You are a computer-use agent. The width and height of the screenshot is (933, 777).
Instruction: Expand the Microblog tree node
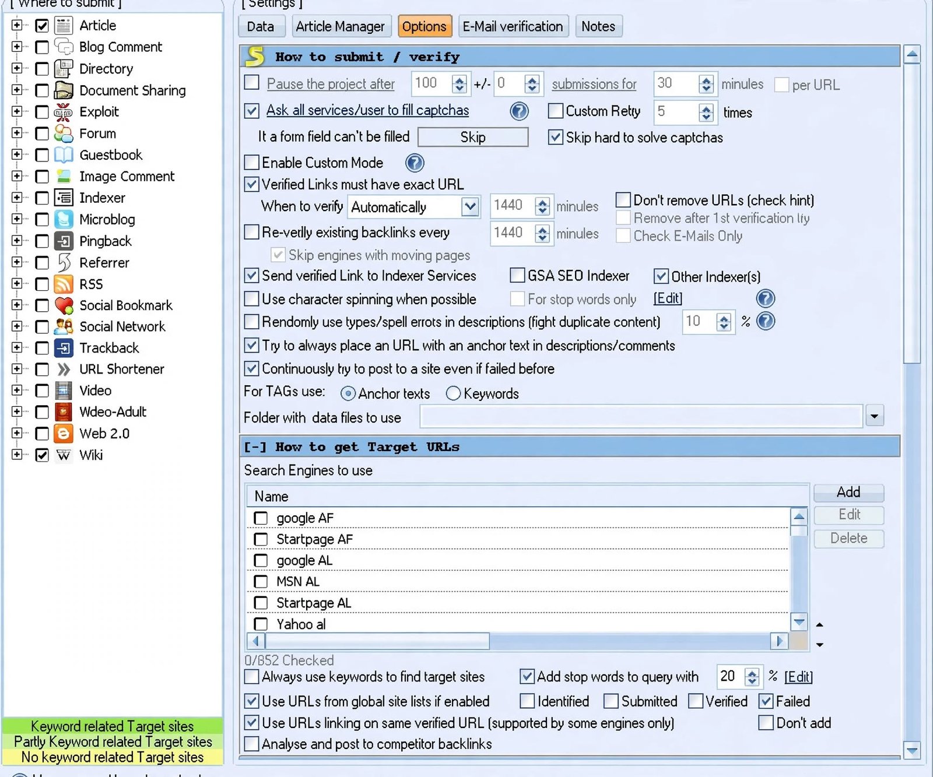tap(16, 219)
